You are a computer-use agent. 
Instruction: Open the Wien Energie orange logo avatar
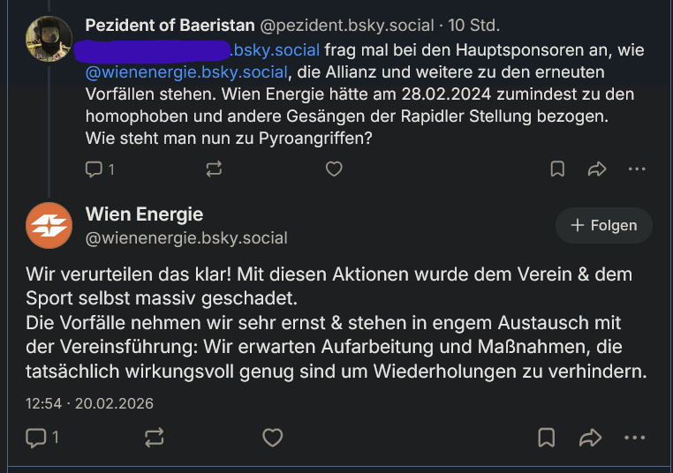(49, 225)
